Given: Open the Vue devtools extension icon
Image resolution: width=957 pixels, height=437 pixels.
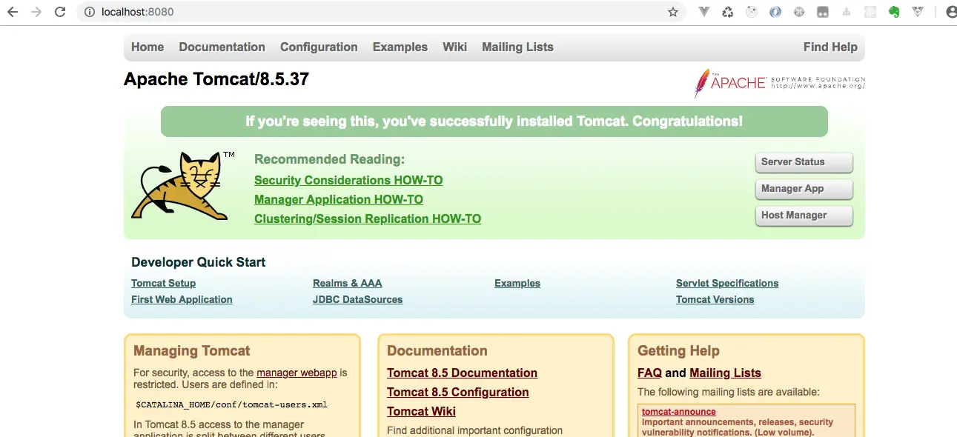Looking at the screenshot, I should pyautogui.click(x=704, y=12).
